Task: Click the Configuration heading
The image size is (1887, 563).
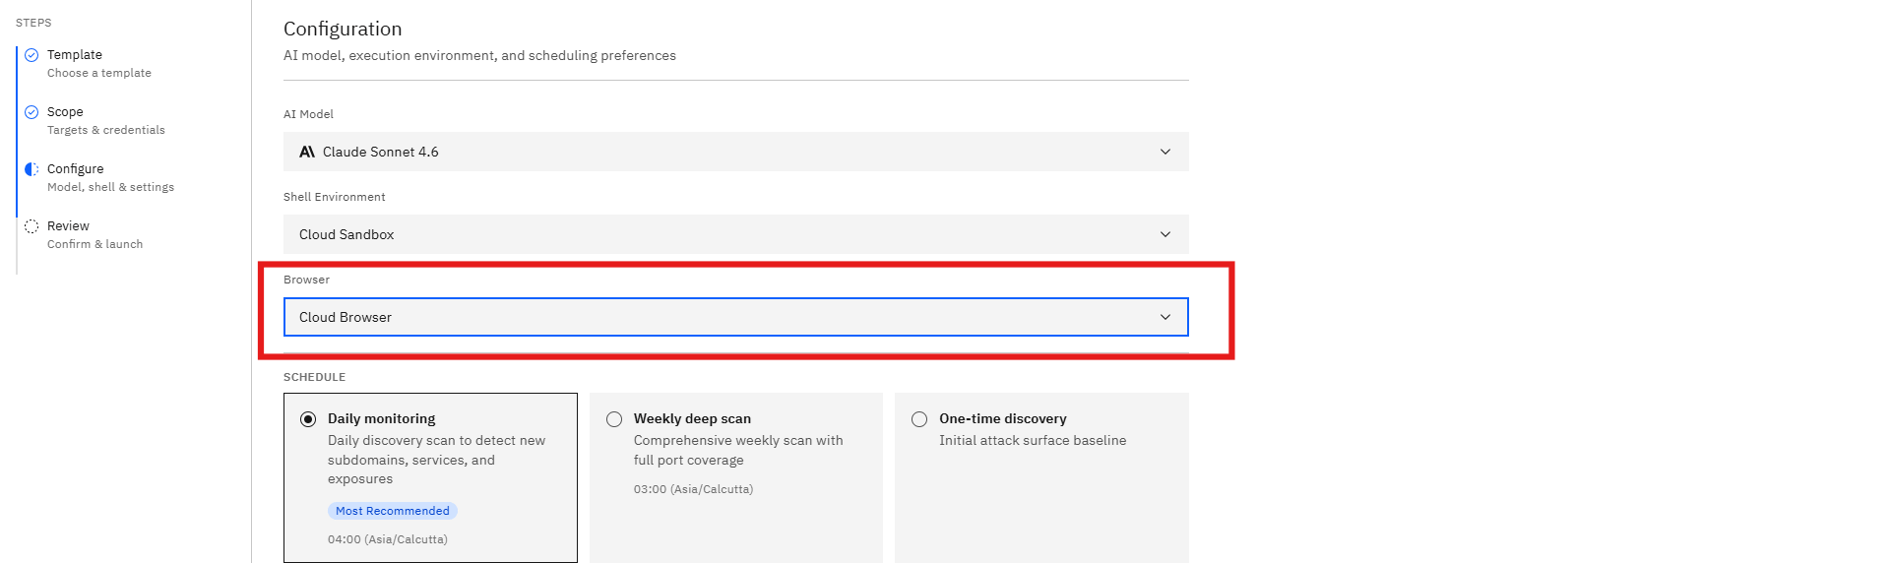Action: tap(343, 29)
